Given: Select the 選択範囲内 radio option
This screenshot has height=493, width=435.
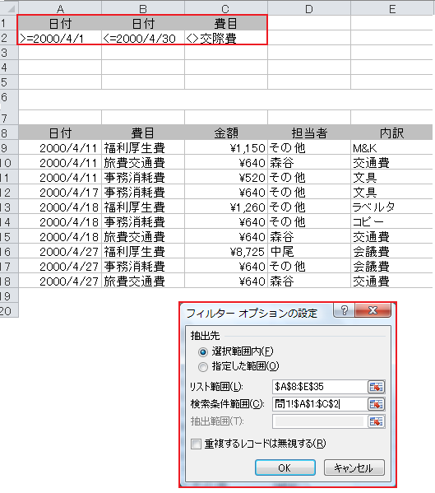Looking at the screenshot, I should point(203,351).
